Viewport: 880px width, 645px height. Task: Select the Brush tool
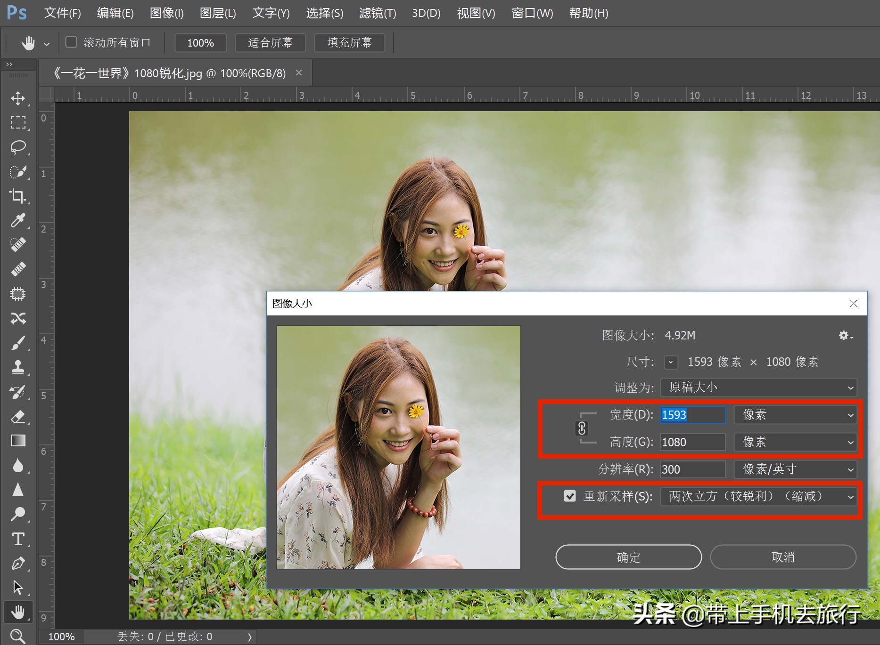point(18,343)
